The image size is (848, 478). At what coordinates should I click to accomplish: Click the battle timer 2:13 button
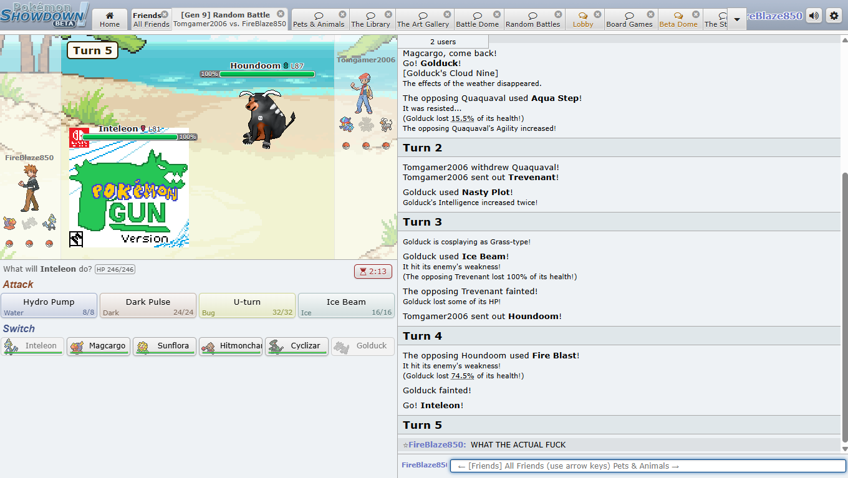point(373,271)
